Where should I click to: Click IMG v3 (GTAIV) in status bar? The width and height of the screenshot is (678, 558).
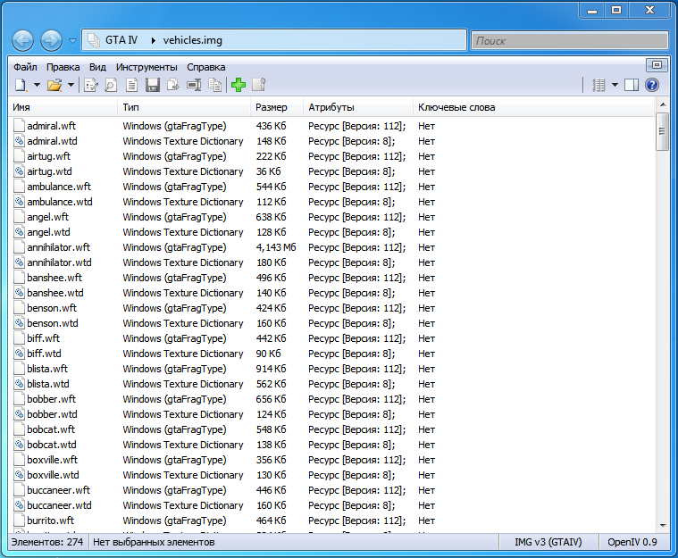tap(548, 542)
